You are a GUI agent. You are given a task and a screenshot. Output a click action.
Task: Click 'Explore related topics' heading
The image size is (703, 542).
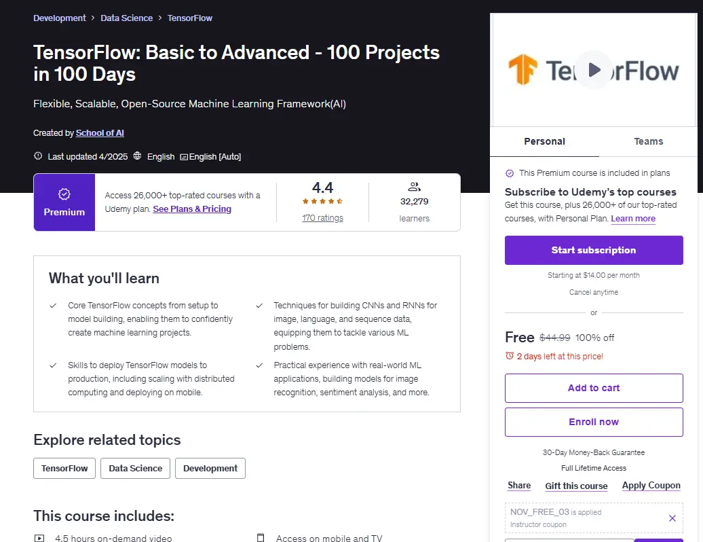point(107,439)
